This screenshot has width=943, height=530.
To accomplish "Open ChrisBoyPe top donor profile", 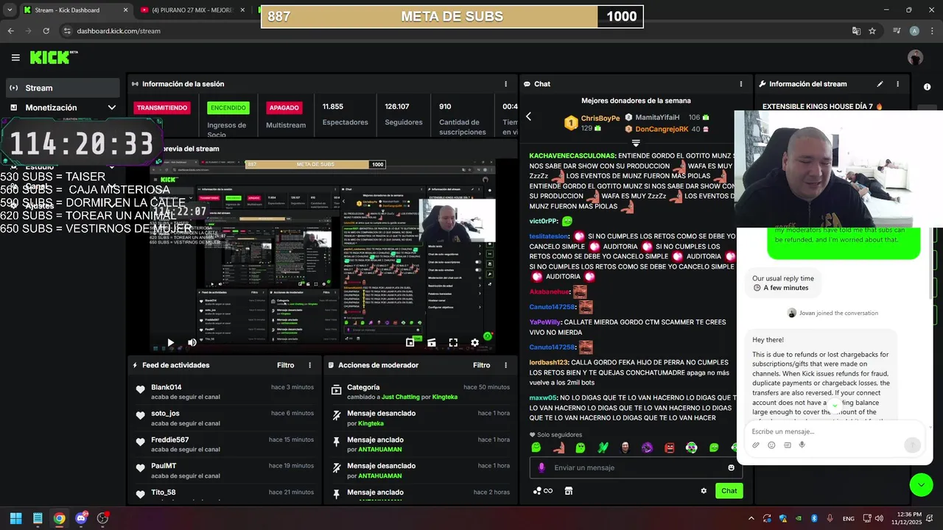I will click(x=600, y=118).
